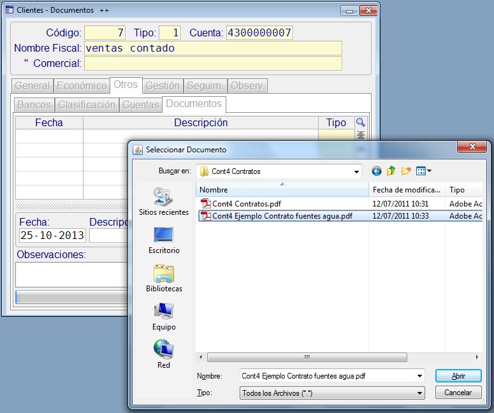Screen dimensions: 494x413
Task: Create a new folder in the dialog
Action: point(406,171)
